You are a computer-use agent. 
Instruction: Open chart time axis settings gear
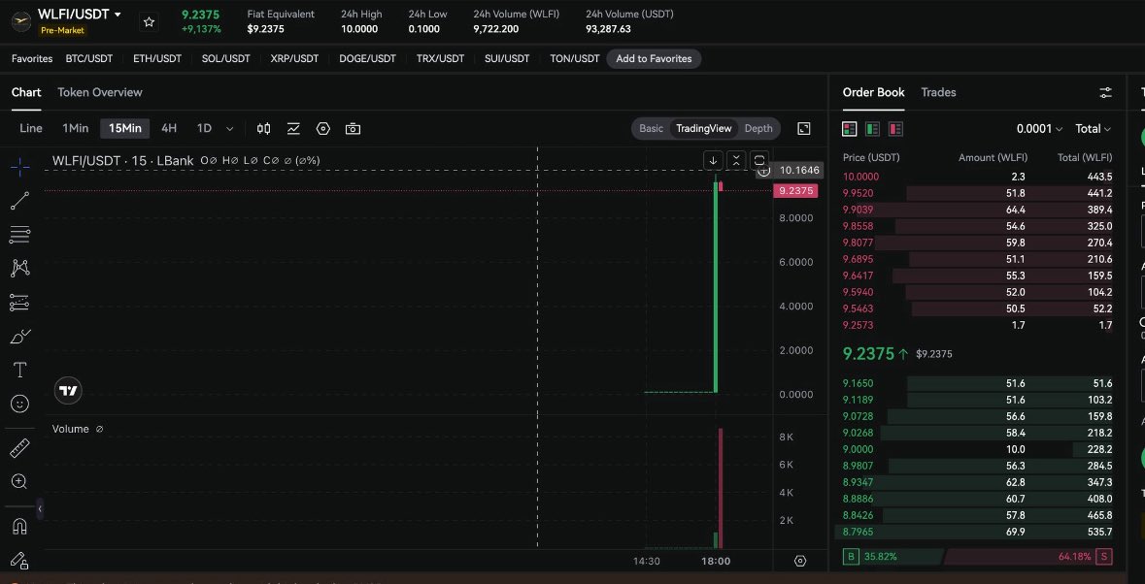pyautogui.click(x=800, y=561)
